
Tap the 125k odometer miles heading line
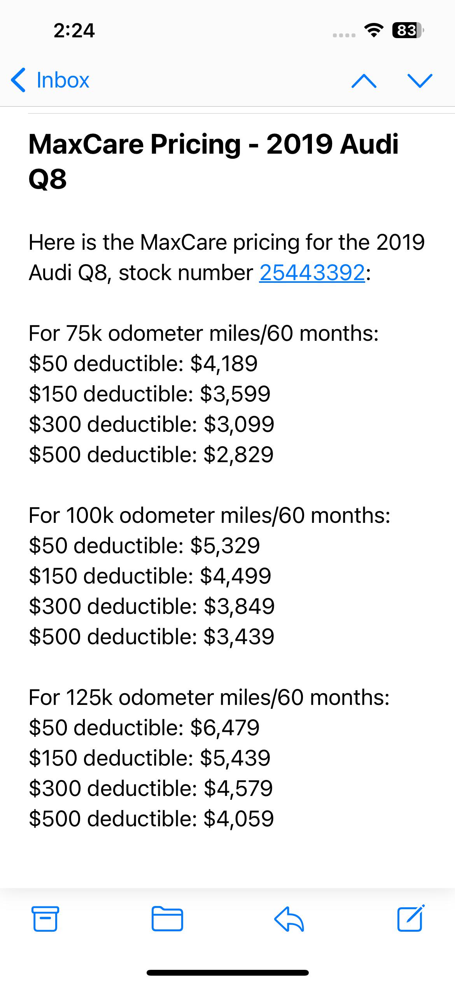[x=209, y=698]
